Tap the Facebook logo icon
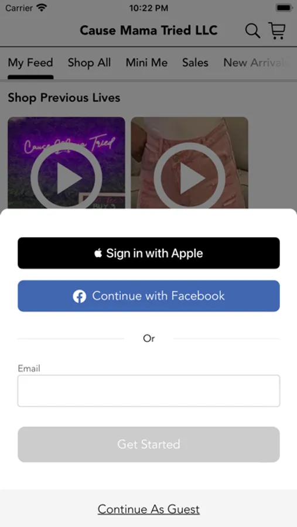Screen dimensions: 297x527 80,296
